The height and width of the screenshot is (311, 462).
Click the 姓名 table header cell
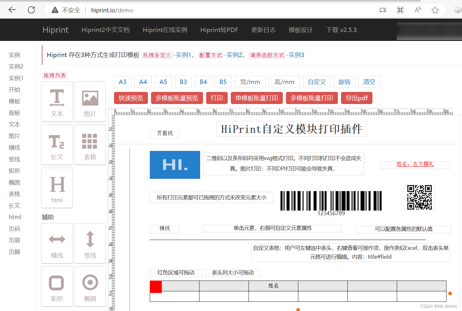pyautogui.click(x=273, y=286)
